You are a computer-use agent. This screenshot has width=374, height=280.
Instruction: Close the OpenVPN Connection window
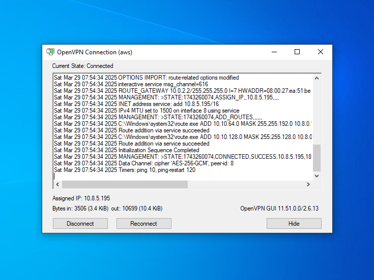tap(321, 52)
